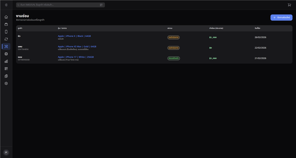
Task: Open Apple | iPhone XS Max | Gold | 64GB link
Action: (x=77, y=47)
